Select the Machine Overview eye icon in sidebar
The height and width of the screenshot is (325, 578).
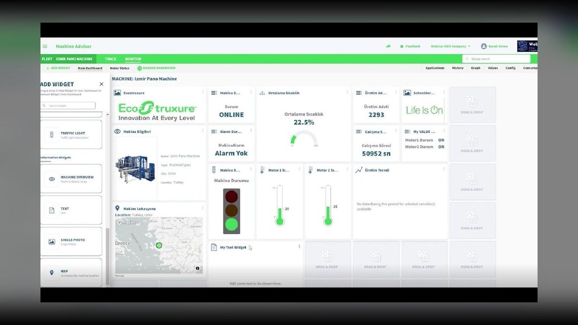(52, 179)
